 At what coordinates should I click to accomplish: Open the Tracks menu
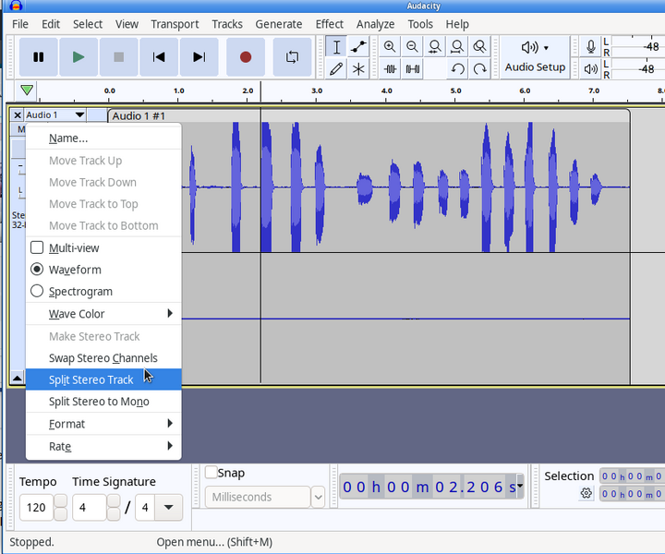(x=227, y=24)
